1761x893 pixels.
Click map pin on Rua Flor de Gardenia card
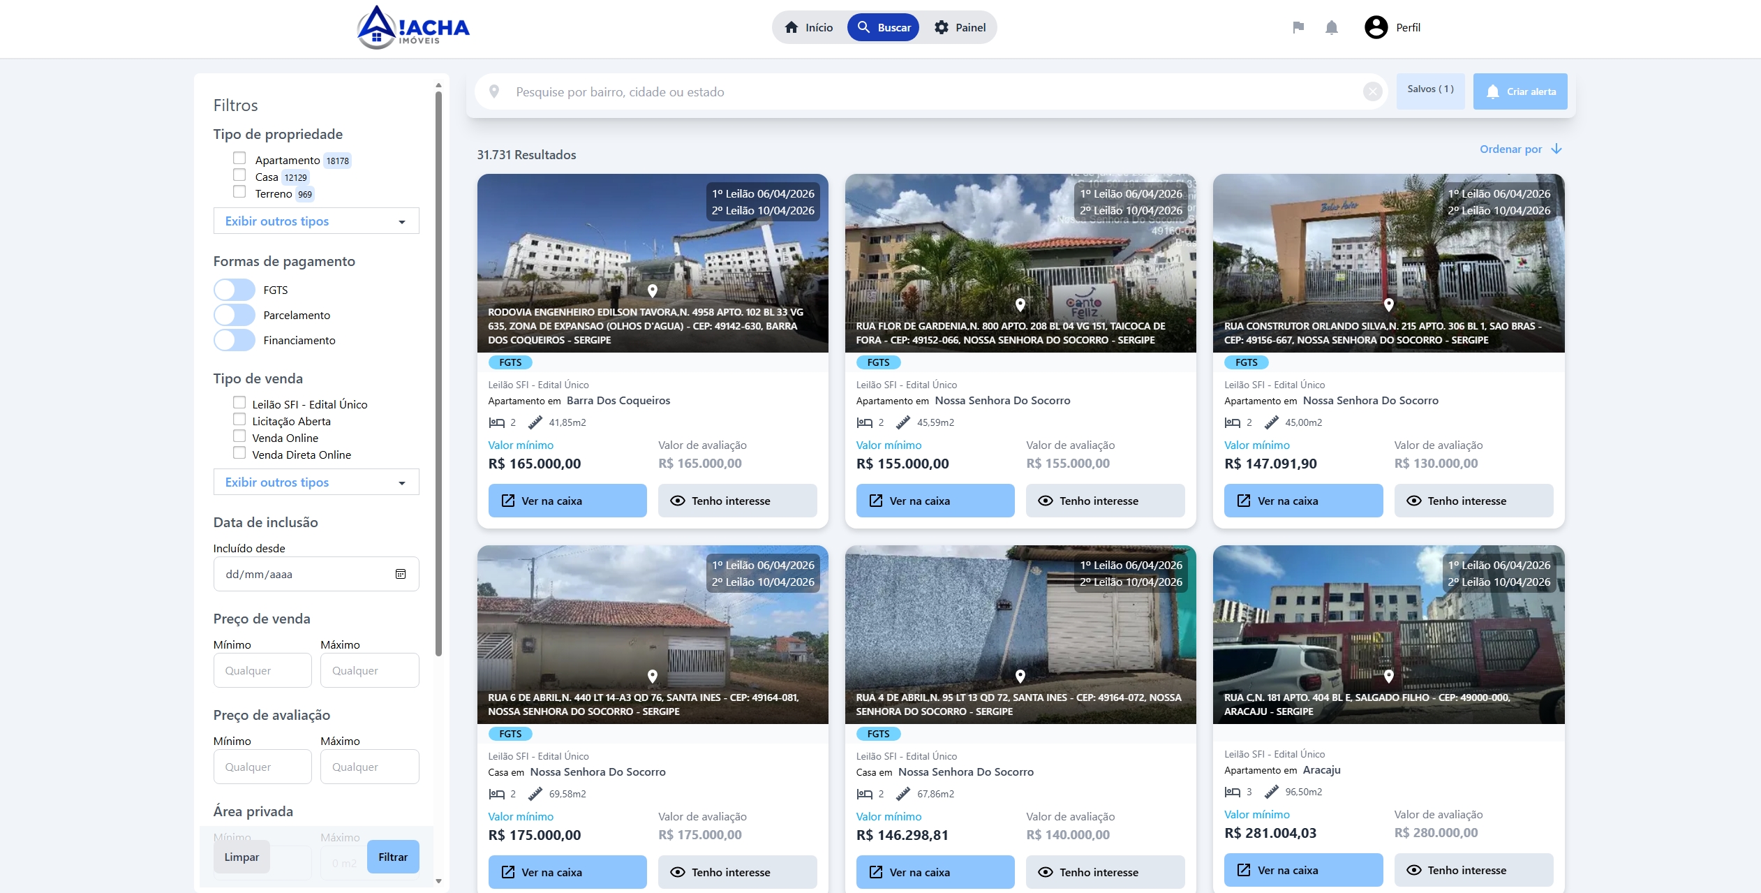tap(1020, 304)
